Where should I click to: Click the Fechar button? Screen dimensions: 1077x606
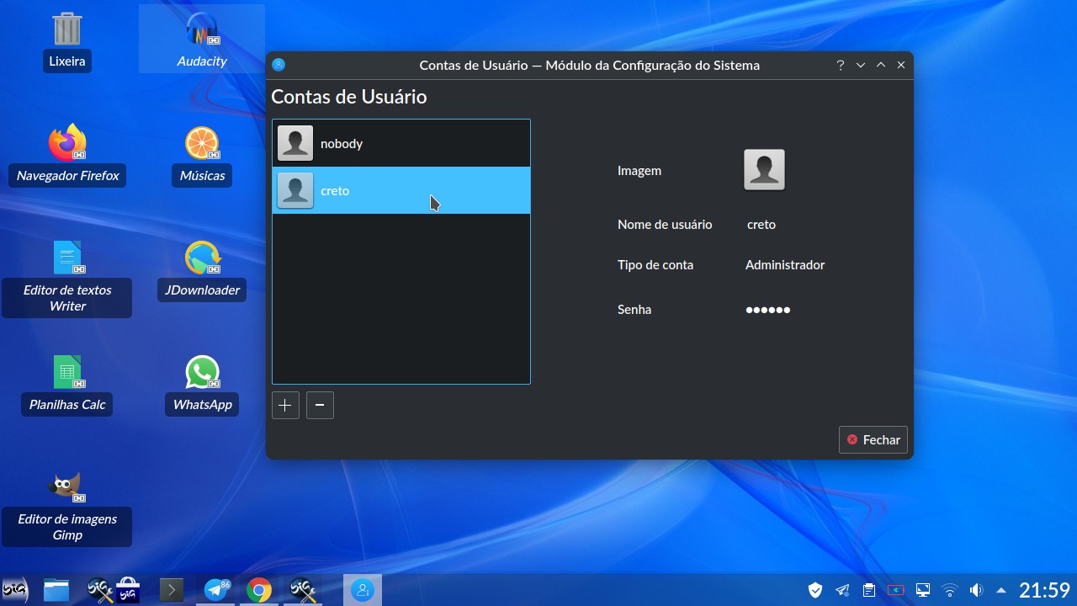[873, 439]
